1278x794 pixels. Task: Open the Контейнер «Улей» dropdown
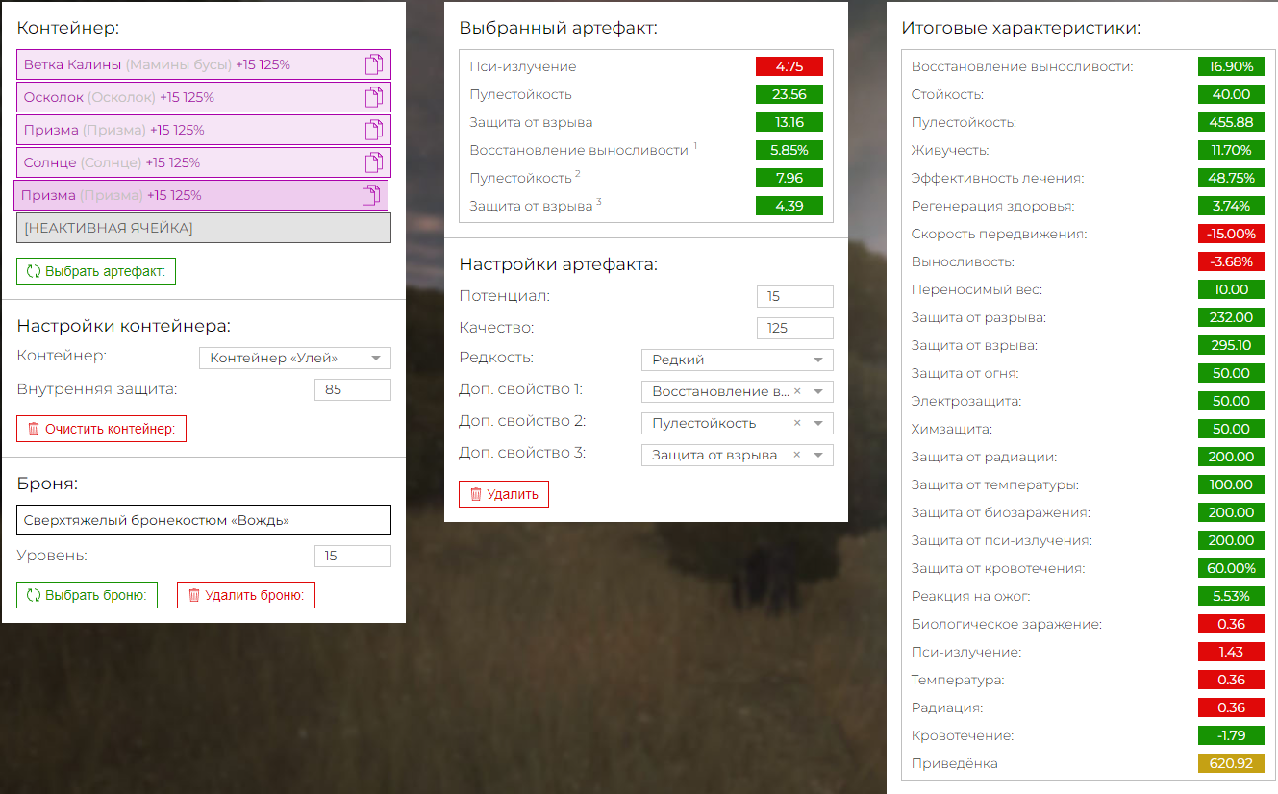(x=295, y=358)
